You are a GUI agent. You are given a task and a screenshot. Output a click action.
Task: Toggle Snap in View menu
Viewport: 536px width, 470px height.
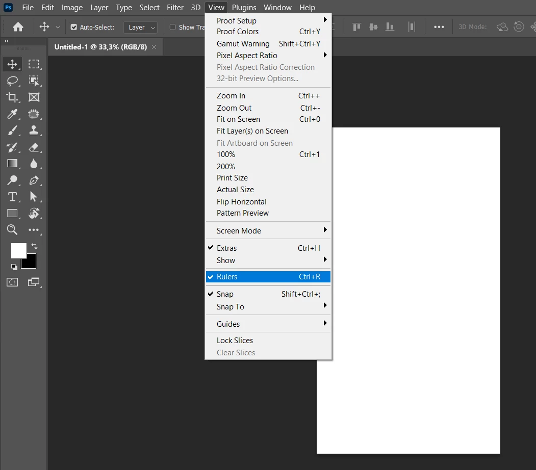tap(268, 294)
